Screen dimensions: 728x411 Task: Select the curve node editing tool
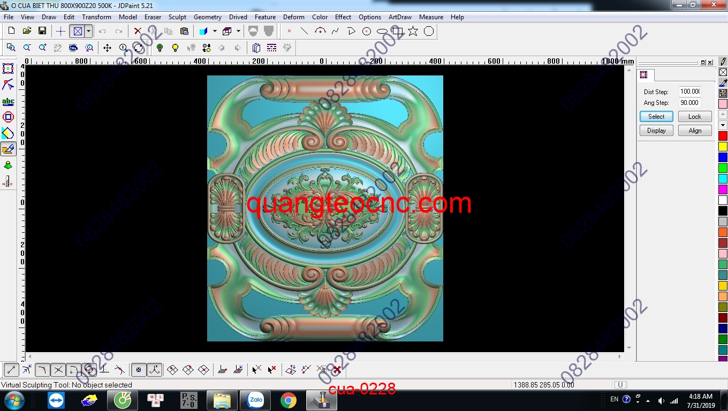pos(8,83)
